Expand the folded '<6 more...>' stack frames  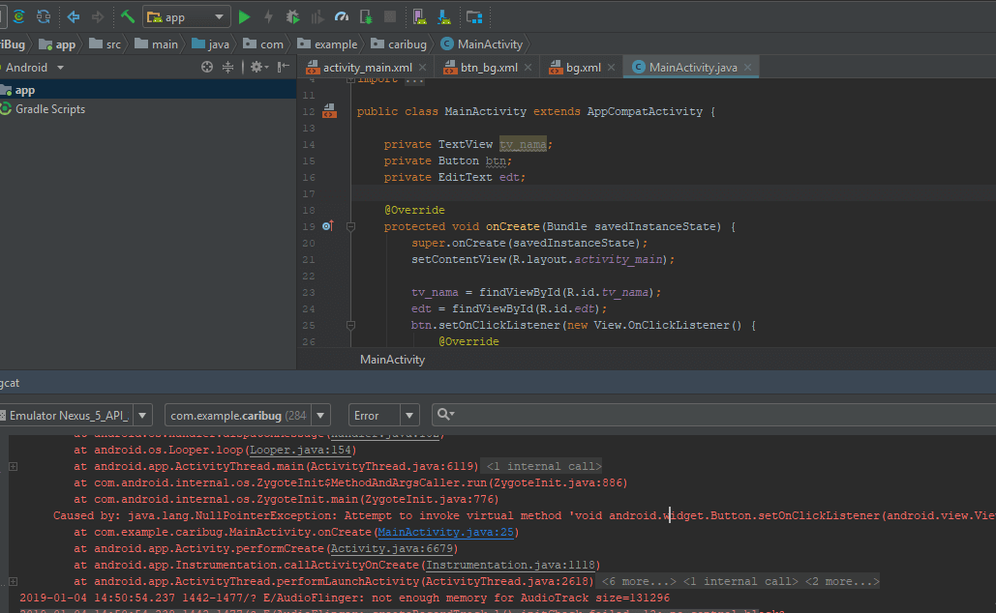[639, 581]
